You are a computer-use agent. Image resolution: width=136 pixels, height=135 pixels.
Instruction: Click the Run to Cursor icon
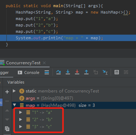pyautogui.click(x=105, y=72)
